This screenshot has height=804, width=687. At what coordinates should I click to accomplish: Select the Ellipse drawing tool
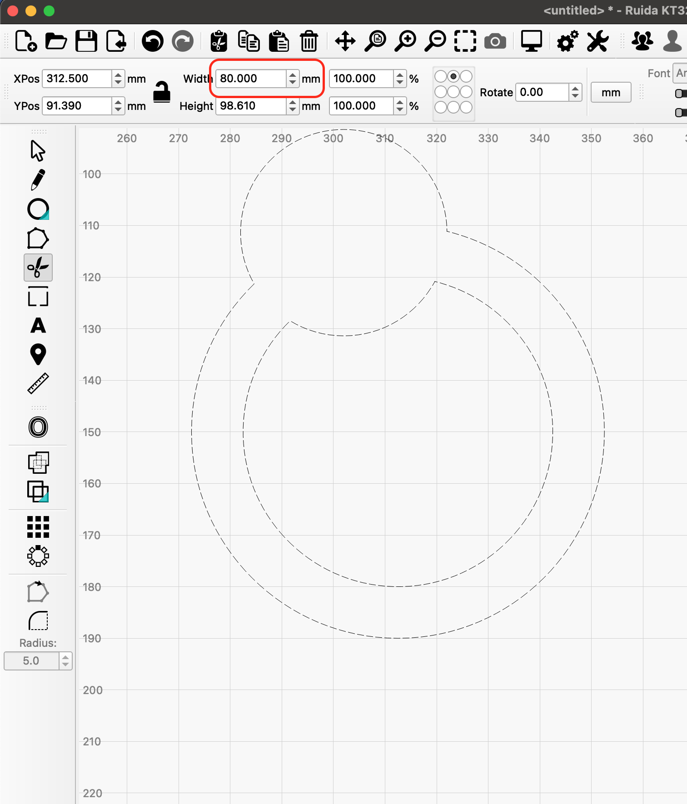38,209
